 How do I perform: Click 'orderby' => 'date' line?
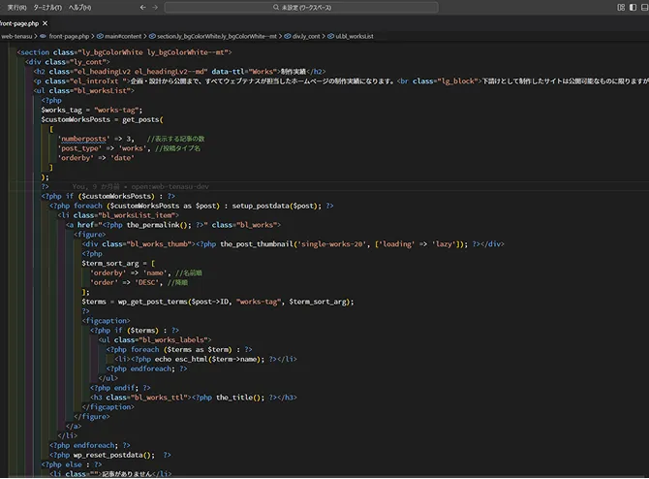[96, 158]
